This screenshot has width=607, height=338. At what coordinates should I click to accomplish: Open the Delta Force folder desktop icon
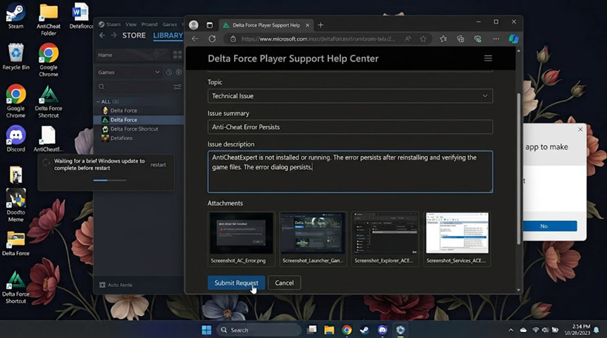(x=16, y=244)
